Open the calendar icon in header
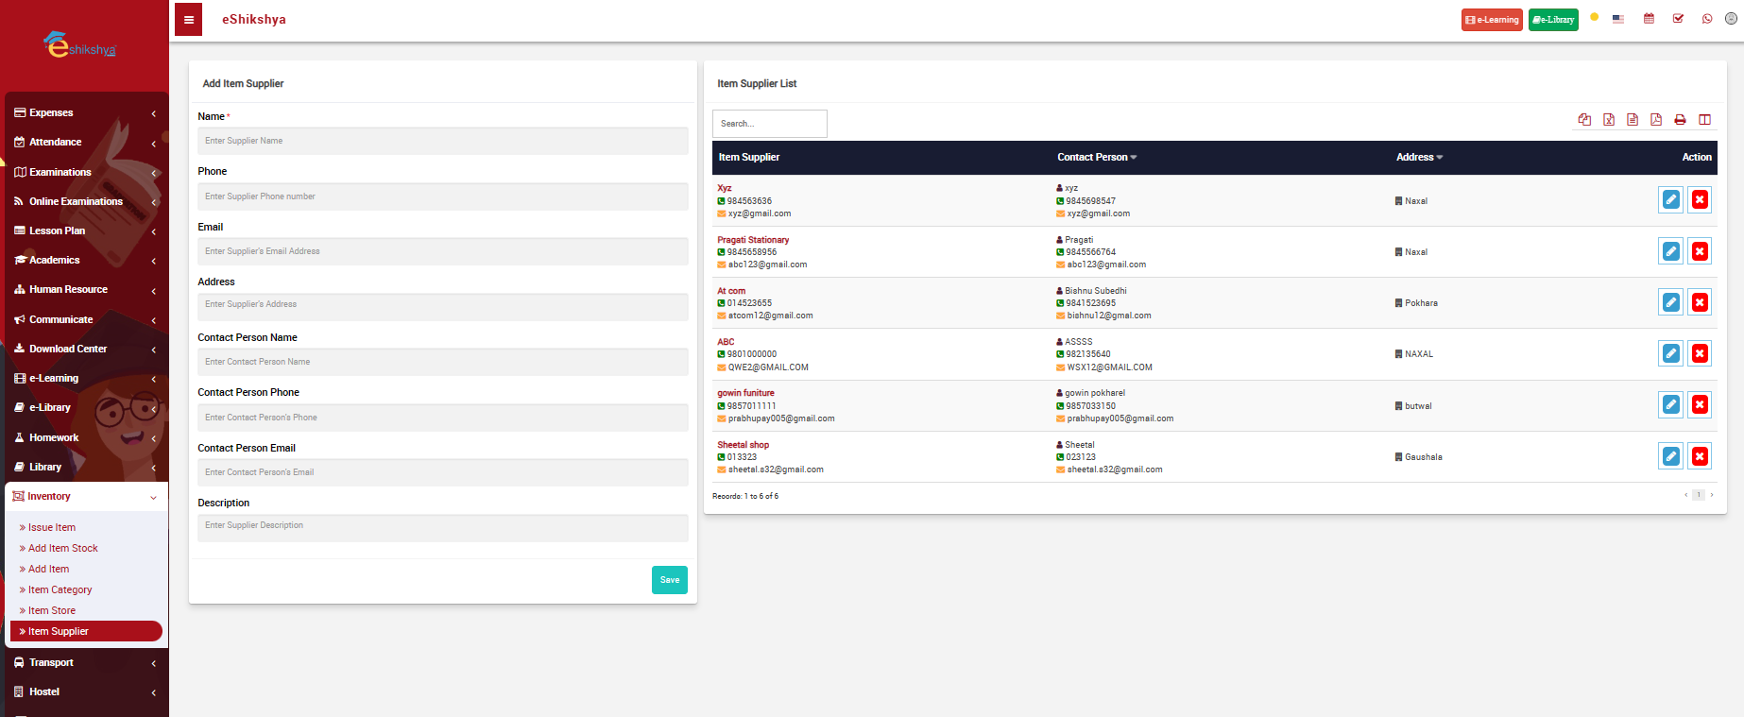This screenshot has width=1744, height=717. [1649, 19]
